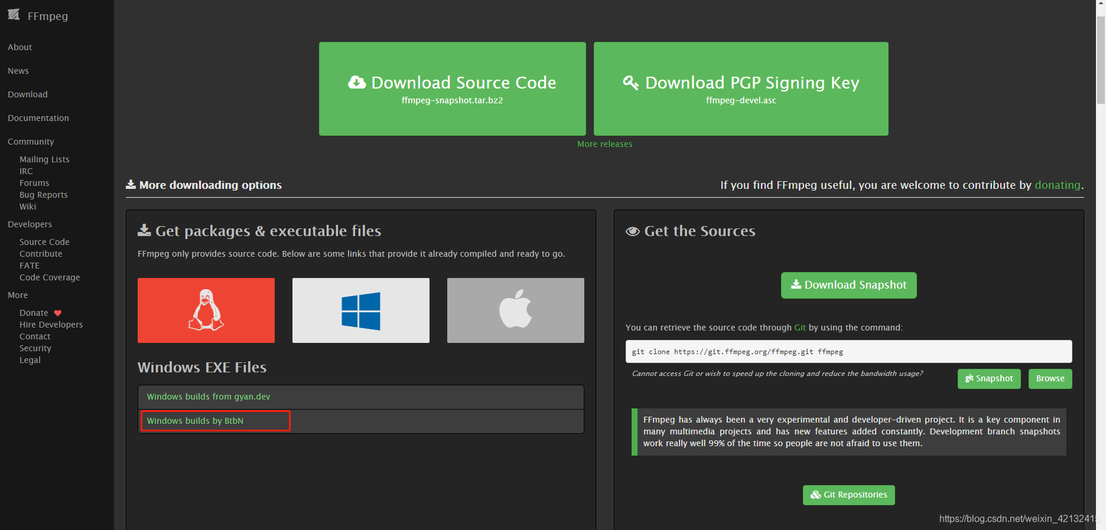Open Source Code sidebar link
The width and height of the screenshot is (1106, 530).
point(44,242)
